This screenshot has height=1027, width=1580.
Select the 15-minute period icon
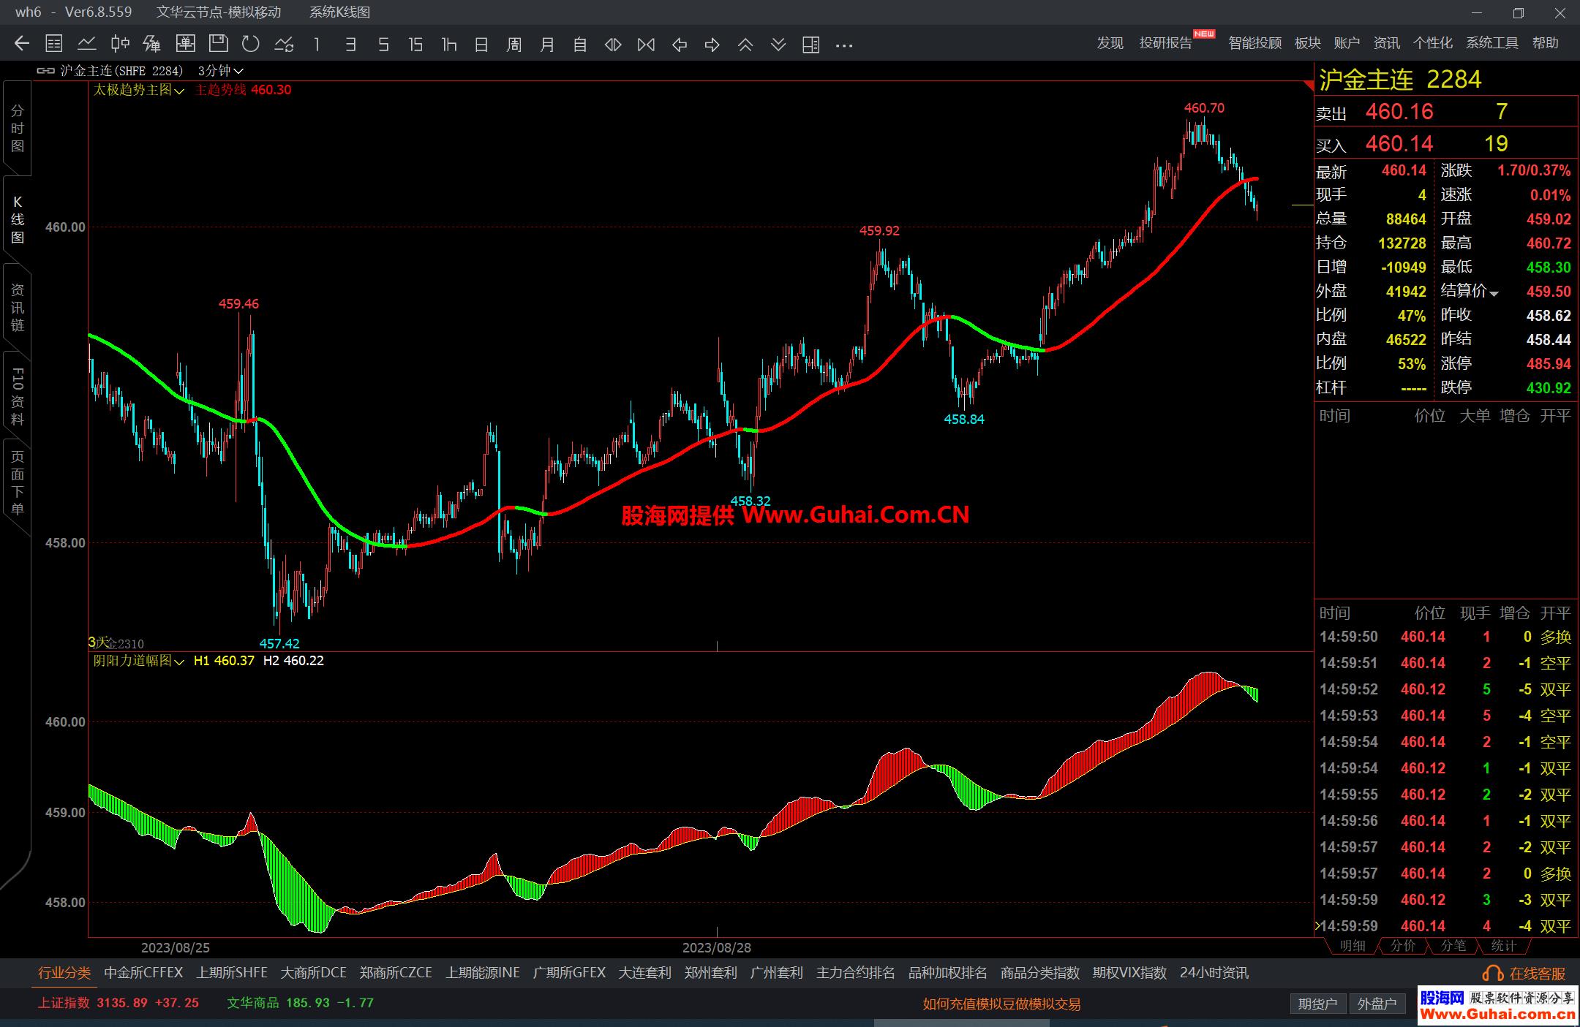[415, 45]
